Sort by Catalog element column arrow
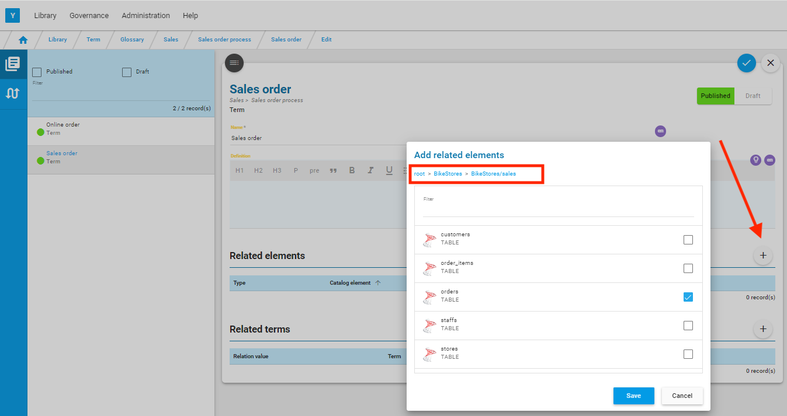 (x=377, y=283)
